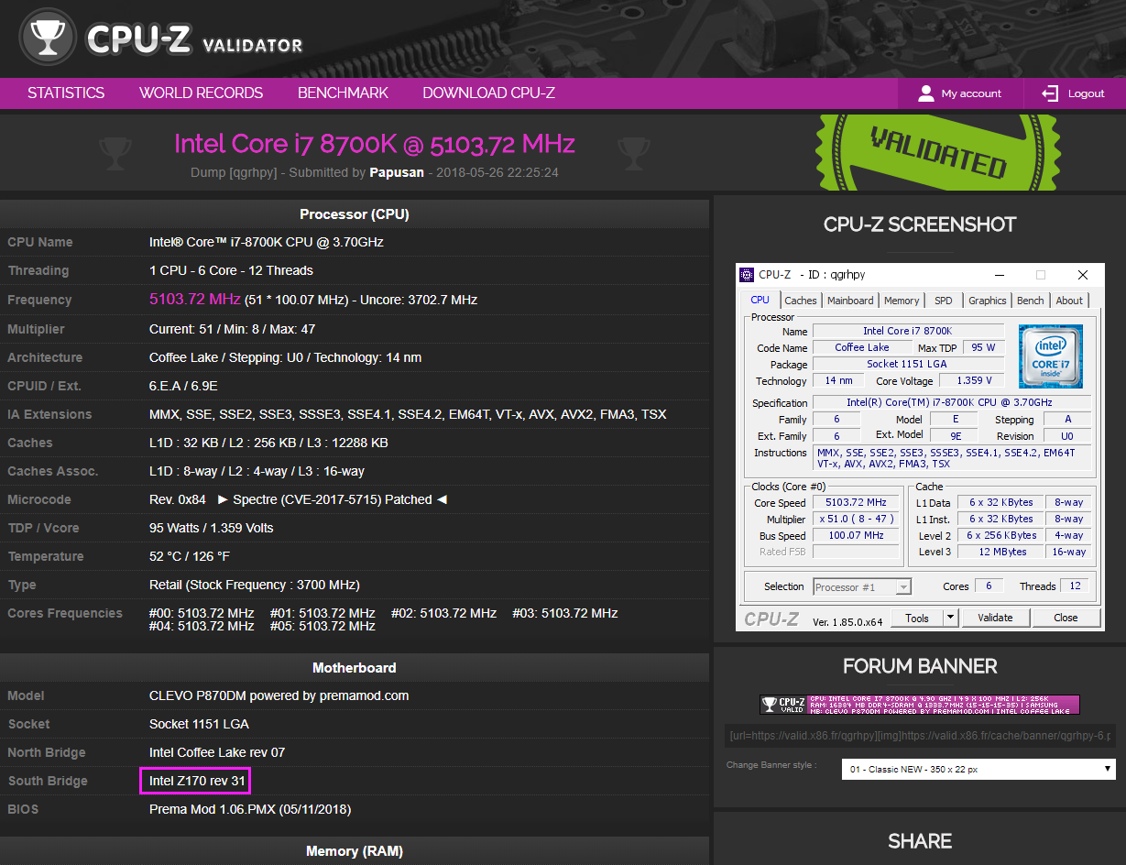Image resolution: width=1126 pixels, height=865 pixels.
Task: Click the Logout door icon
Action: [x=1050, y=93]
